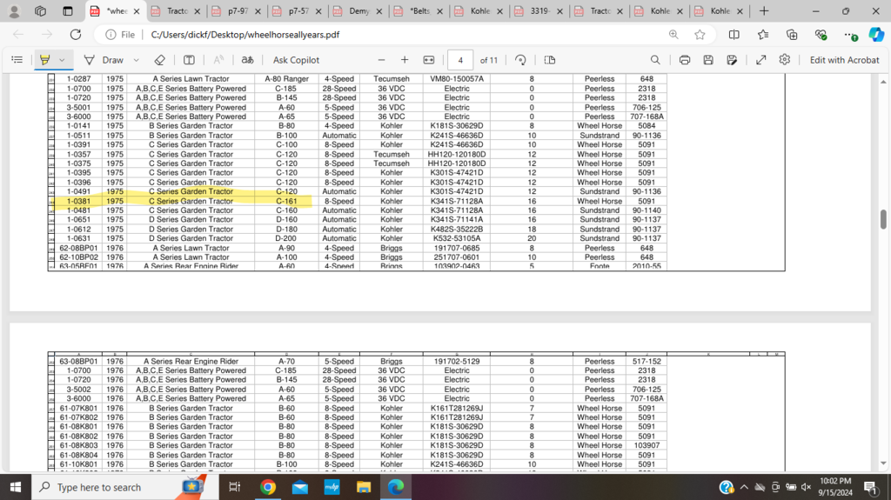891x500 pixels.
Task: Print the PDF document
Action: pos(685,60)
